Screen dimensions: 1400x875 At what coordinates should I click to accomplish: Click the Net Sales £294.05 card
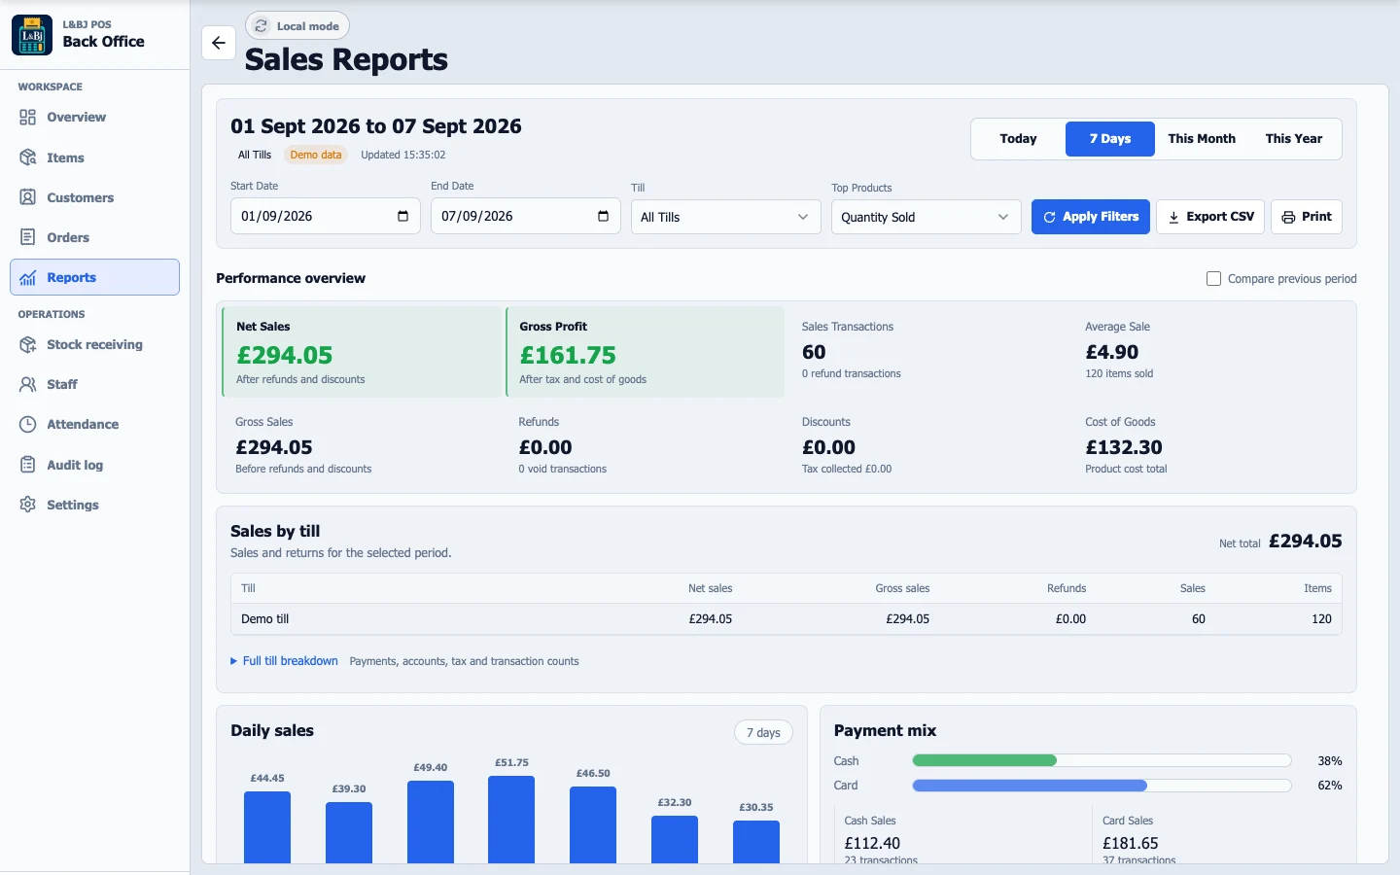361,352
